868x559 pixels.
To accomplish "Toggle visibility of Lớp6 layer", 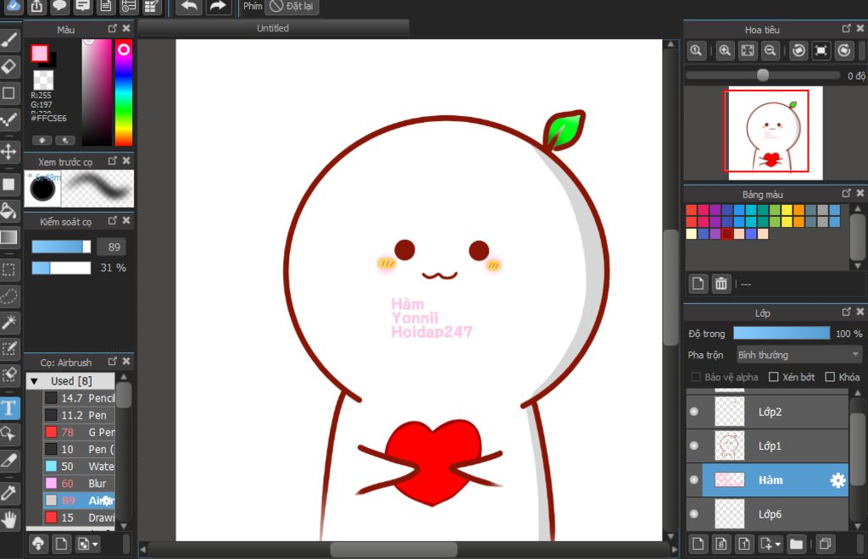I will pos(694,514).
